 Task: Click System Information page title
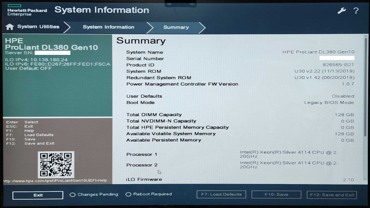[x=102, y=10]
